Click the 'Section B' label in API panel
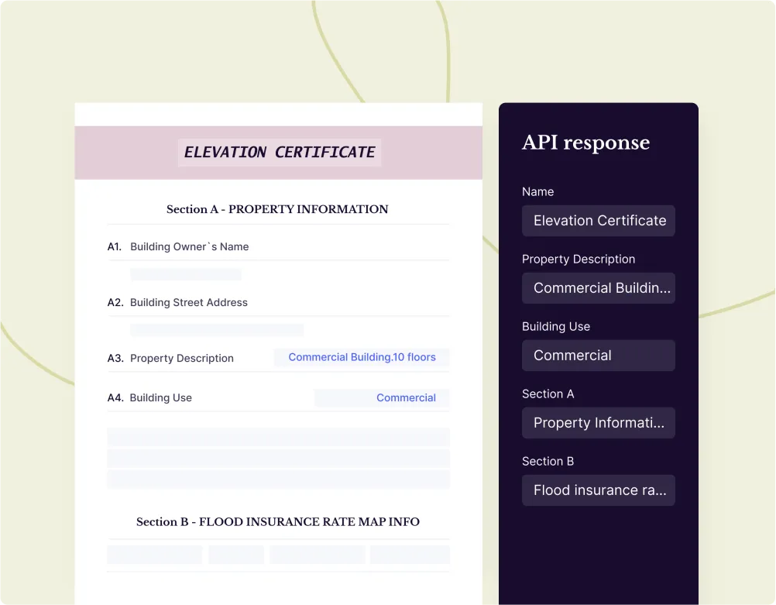This screenshot has height=605, width=776. (548, 461)
